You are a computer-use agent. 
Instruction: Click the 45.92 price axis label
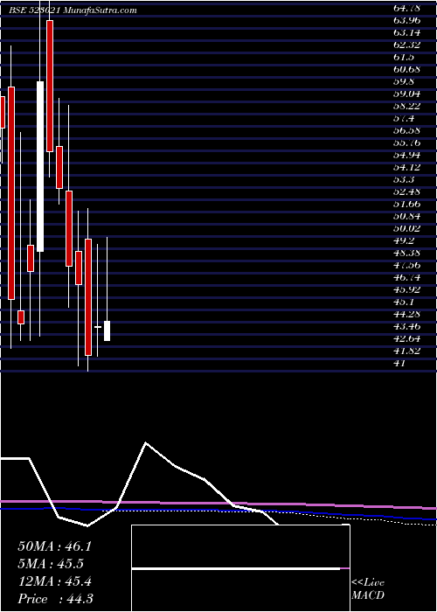pos(406,290)
